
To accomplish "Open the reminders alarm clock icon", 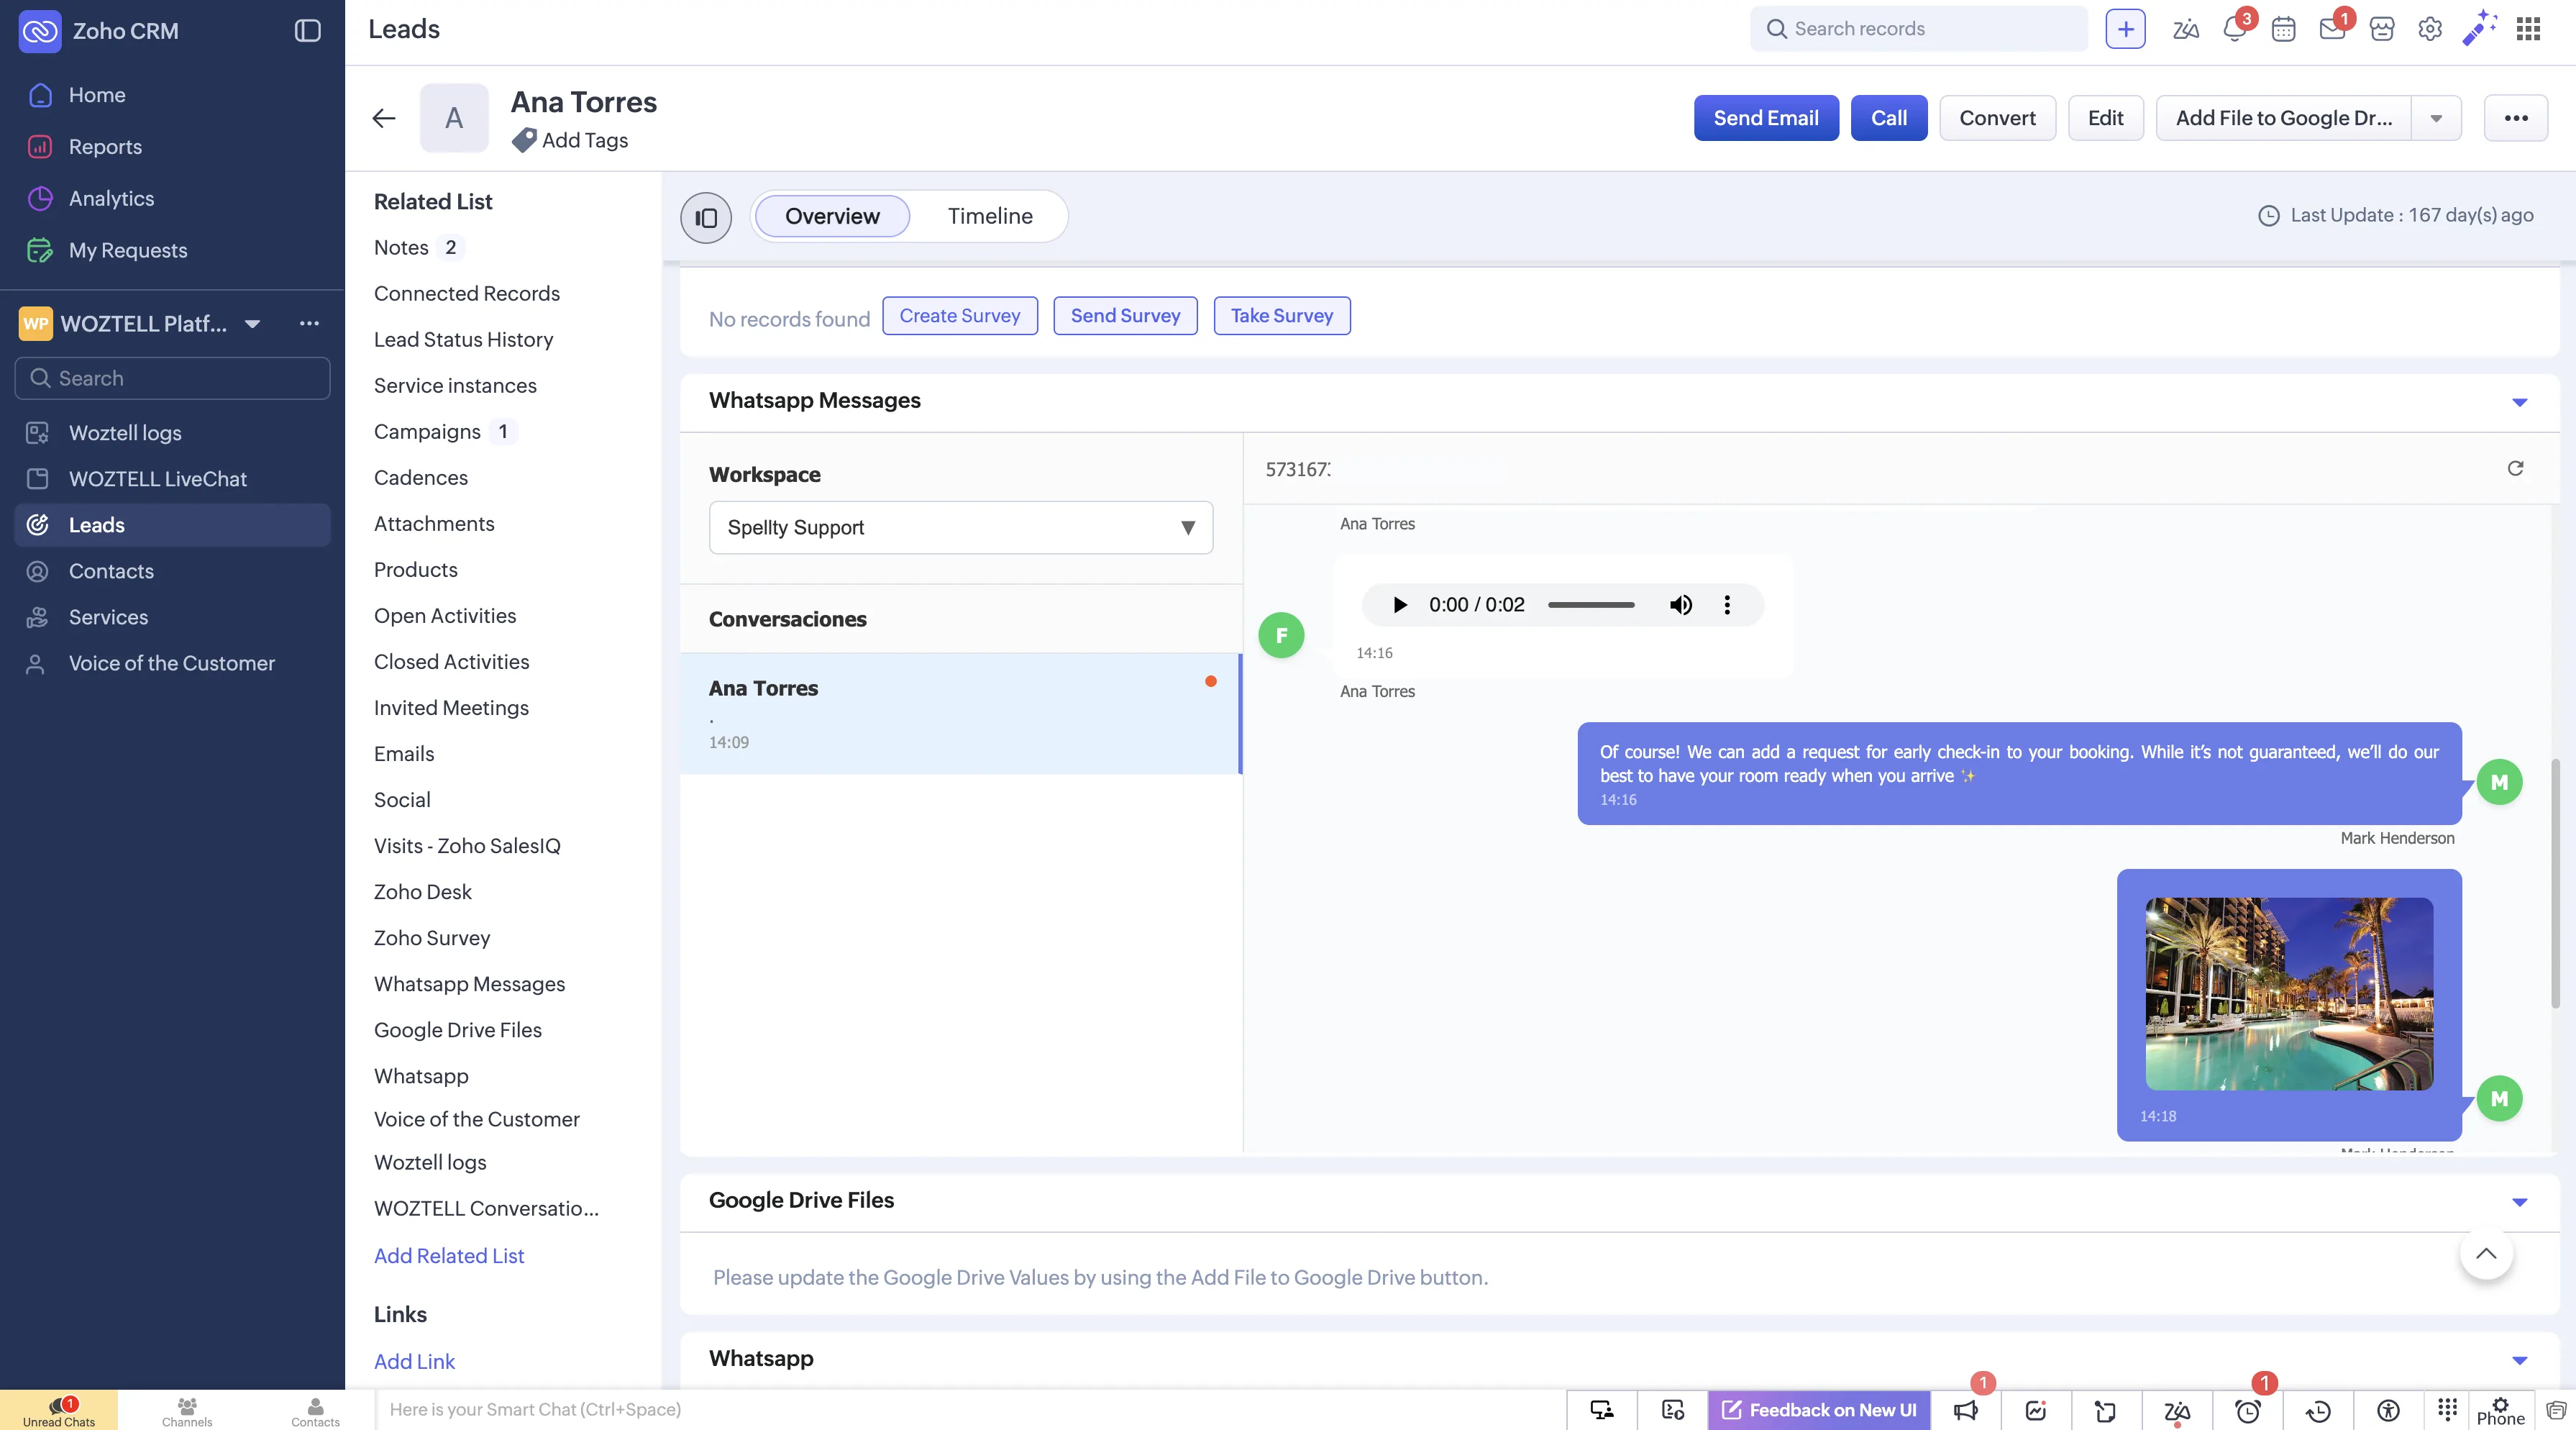I will pyautogui.click(x=2248, y=1410).
